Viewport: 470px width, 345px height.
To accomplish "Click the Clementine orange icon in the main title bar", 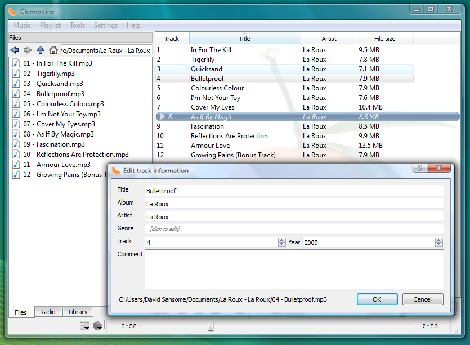I will coord(13,11).
